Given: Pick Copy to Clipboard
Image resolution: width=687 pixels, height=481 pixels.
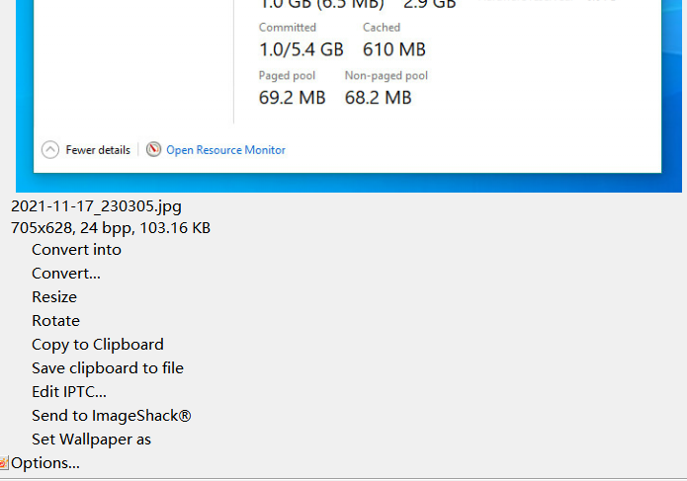Looking at the screenshot, I should click(x=97, y=345).
